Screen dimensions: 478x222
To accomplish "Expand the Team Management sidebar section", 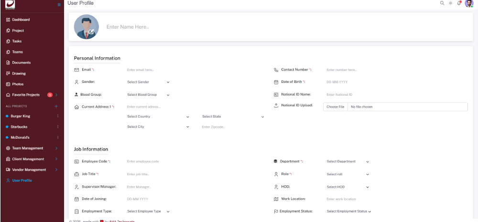I will point(56,148).
